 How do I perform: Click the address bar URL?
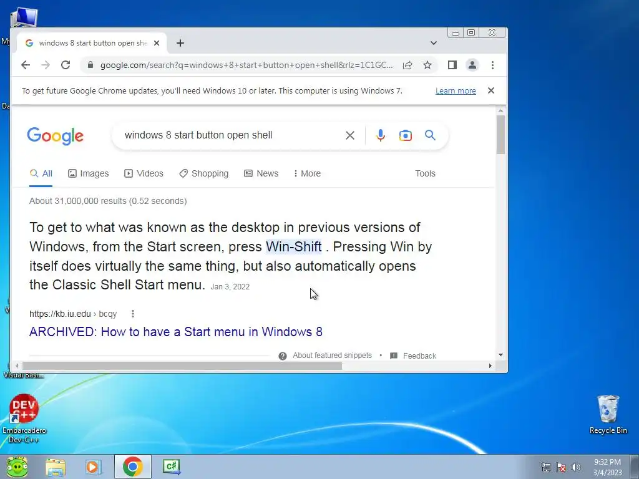(246, 65)
